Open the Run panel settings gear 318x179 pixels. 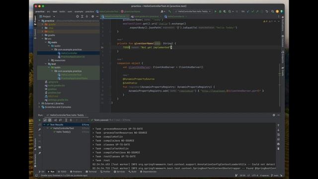[x=274, y=115]
